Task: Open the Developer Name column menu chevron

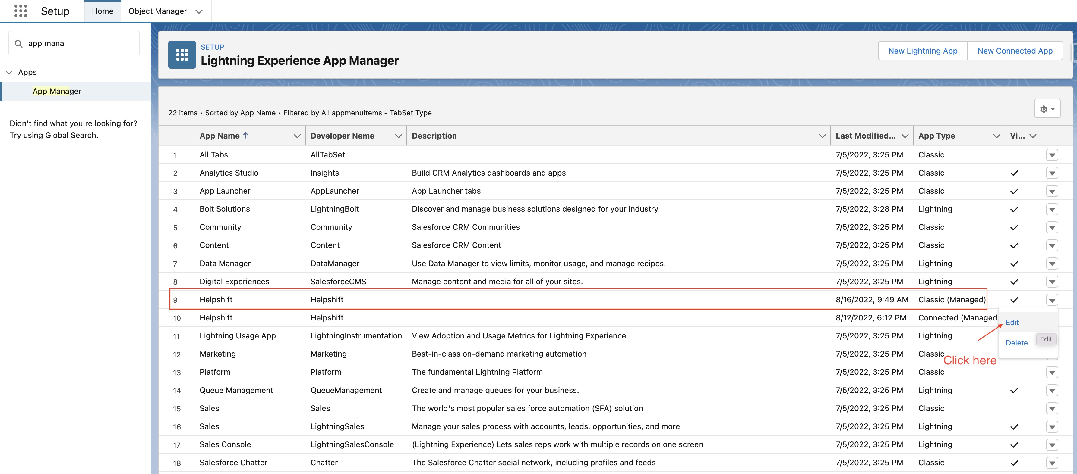Action: click(398, 136)
